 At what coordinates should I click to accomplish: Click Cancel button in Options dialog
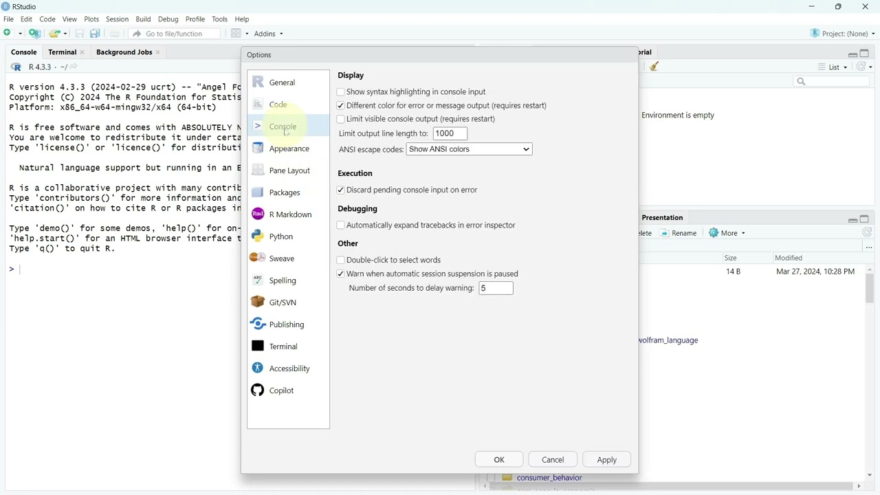(553, 460)
